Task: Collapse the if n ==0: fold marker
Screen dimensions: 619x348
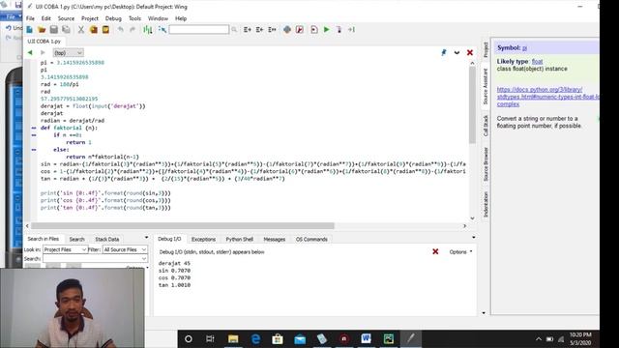Action: click(34, 135)
